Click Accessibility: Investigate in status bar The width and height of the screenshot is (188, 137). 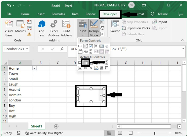(x=44, y=133)
